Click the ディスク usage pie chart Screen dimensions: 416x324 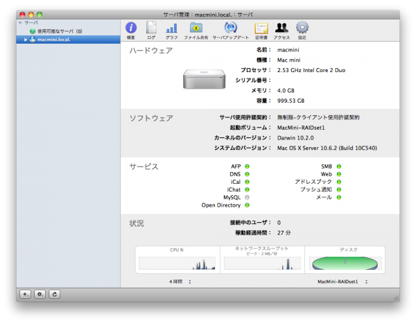pos(345,263)
